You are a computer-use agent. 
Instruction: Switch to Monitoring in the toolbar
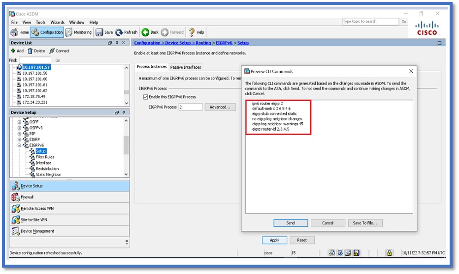pyautogui.click(x=79, y=32)
